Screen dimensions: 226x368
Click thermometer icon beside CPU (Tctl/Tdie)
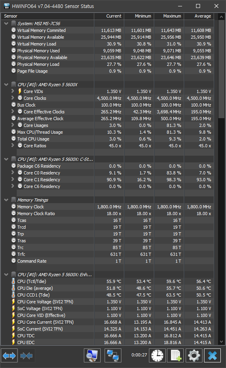tap(14, 281)
